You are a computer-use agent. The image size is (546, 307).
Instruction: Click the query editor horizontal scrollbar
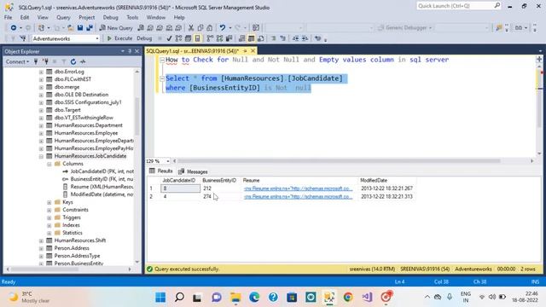point(339,161)
